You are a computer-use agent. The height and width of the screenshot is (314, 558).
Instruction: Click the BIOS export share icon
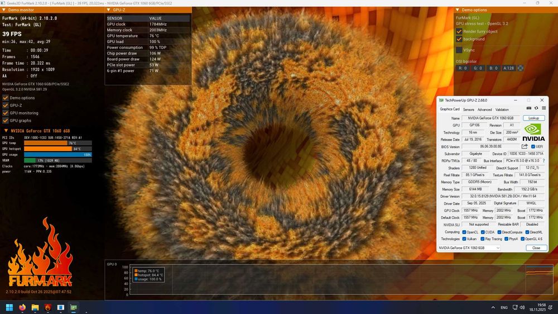pyautogui.click(x=525, y=146)
